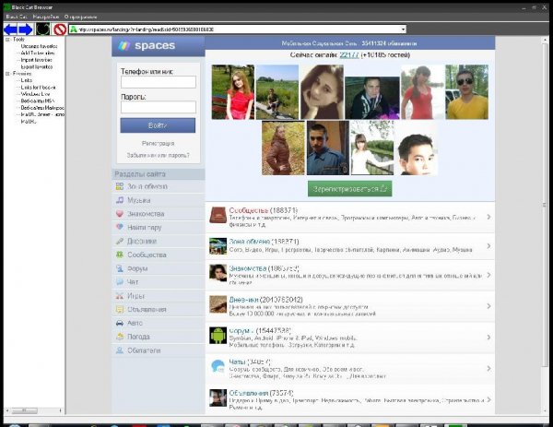Open the О программе menu

(x=80, y=17)
